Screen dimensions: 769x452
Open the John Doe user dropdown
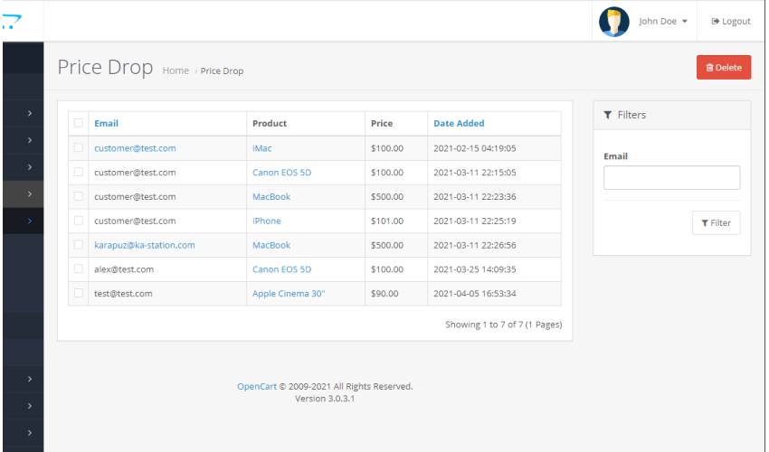[662, 21]
